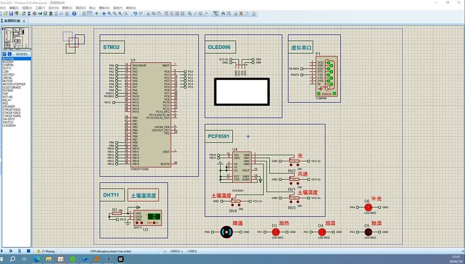
Task: Click the STM32F103R6 U1 chip in schematic
Action: point(151,115)
